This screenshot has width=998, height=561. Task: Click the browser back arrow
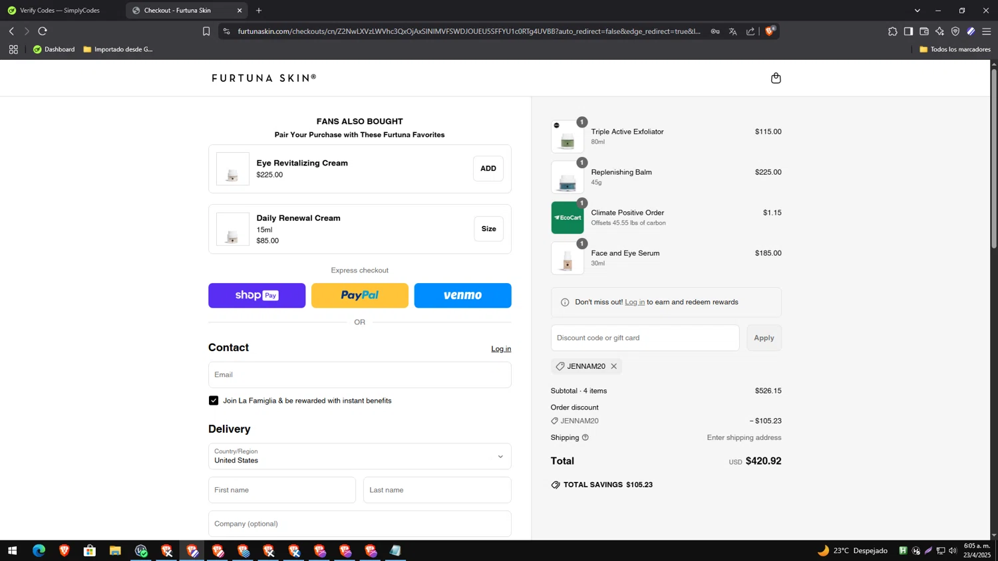(11, 31)
